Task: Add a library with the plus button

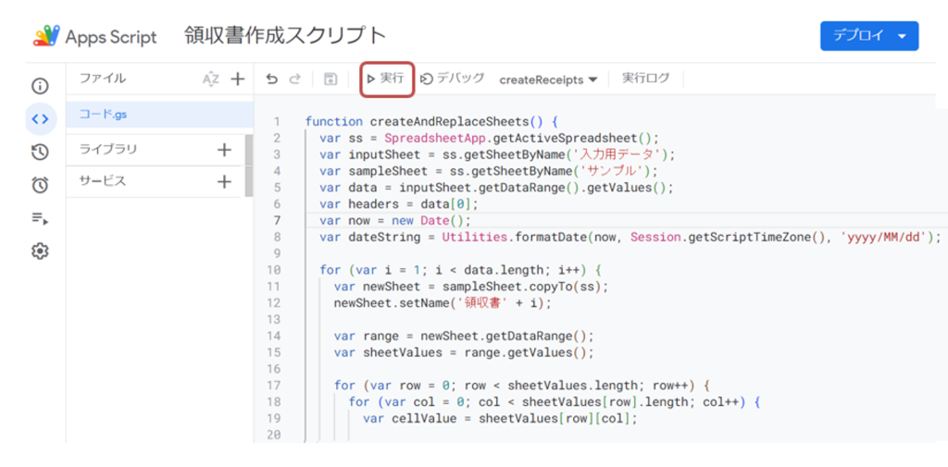Action: tap(223, 150)
